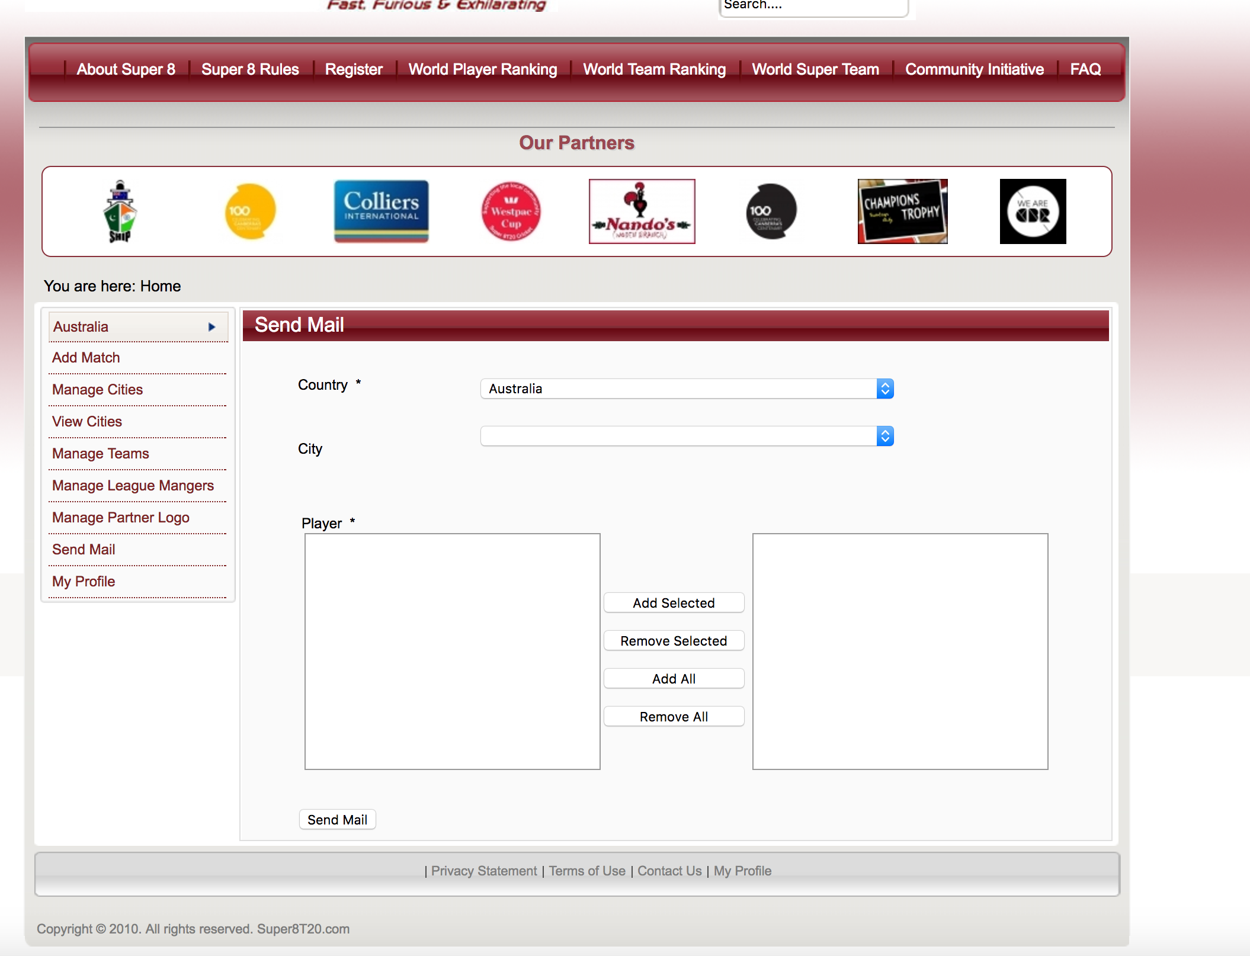Open the Colliers International partner logo

point(381,211)
